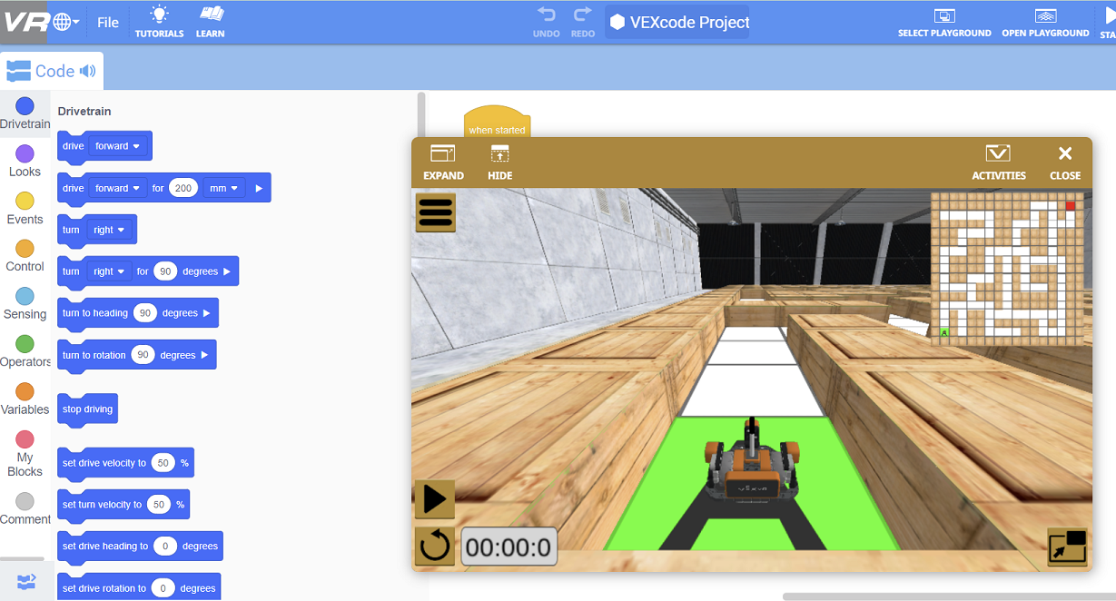Run the program with the play button
Screen dimensions: 1116x601
click(435, 498)
